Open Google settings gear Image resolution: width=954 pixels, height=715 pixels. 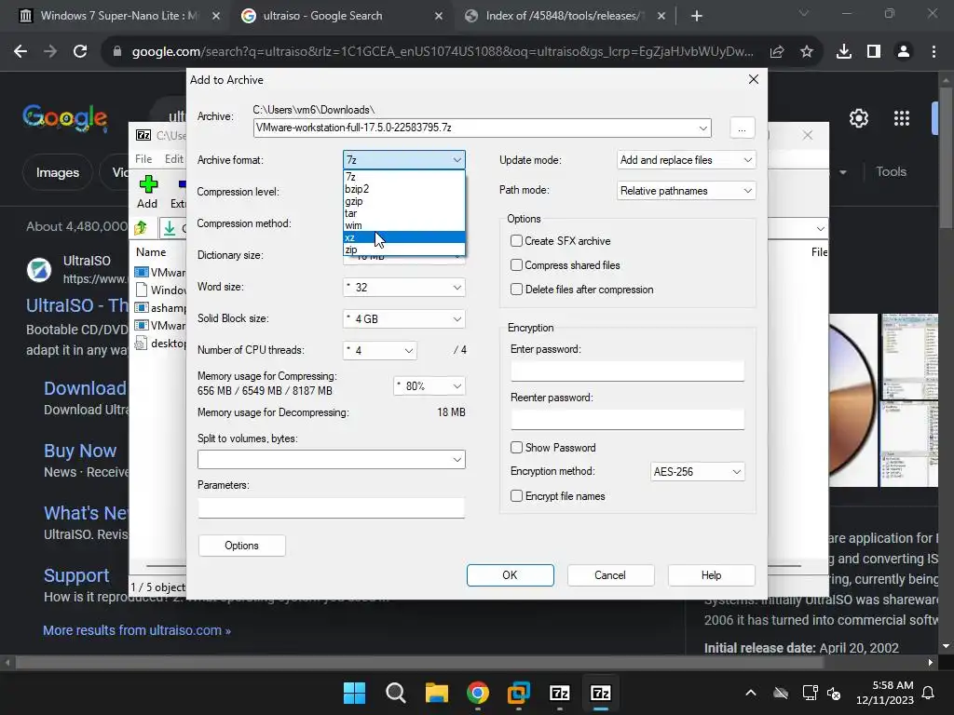pyautogui.click(x=858, y=118)
